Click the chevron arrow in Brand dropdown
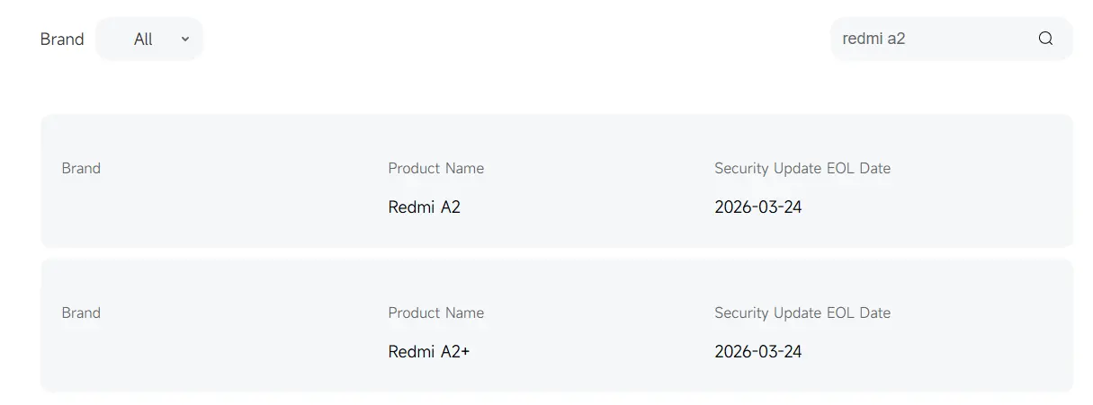Screen dimensions: 1093x405 click(185, 39)
